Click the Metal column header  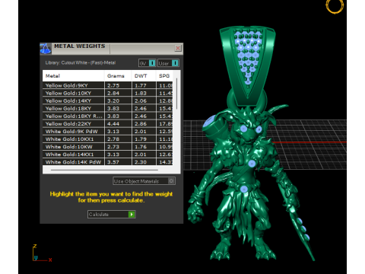73,75
